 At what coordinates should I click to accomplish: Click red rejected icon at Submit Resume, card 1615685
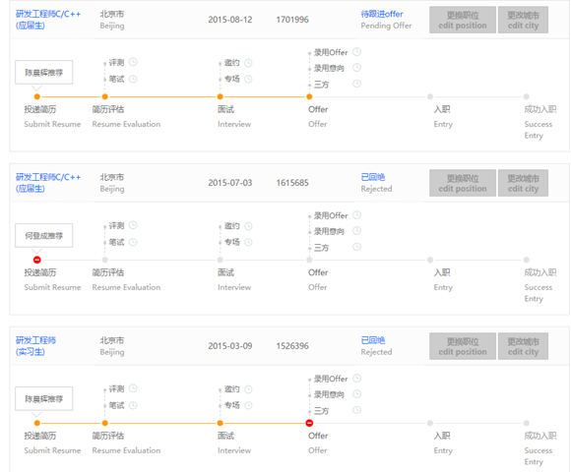36,260
